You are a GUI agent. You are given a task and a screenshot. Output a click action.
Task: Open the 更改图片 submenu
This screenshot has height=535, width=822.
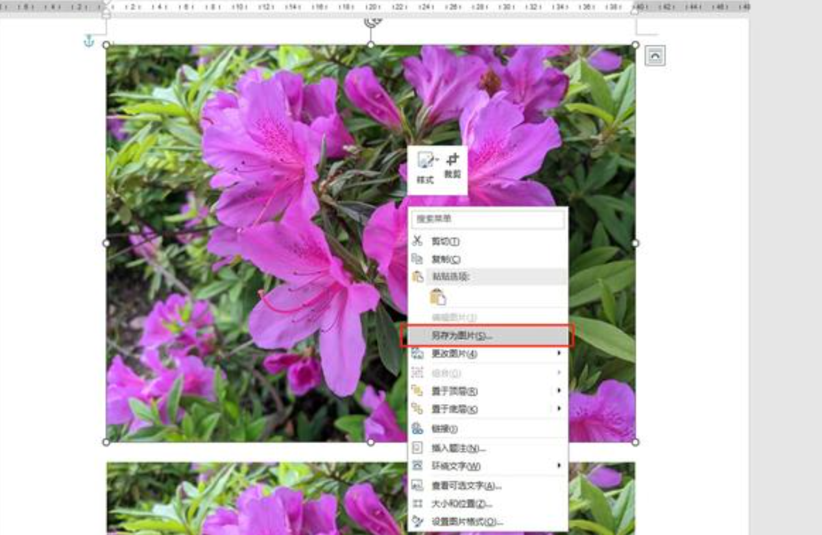488,354
